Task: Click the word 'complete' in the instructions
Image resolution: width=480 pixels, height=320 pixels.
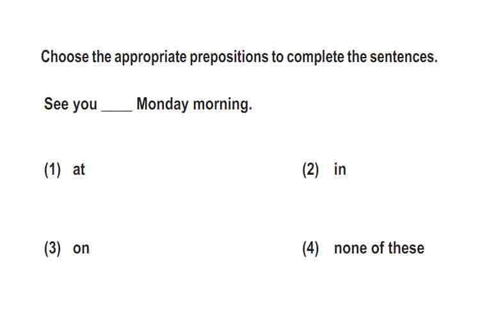Action: 316,58
